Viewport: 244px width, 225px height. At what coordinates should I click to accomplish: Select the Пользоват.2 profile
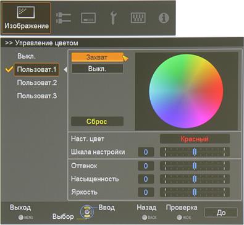(37, 83)
